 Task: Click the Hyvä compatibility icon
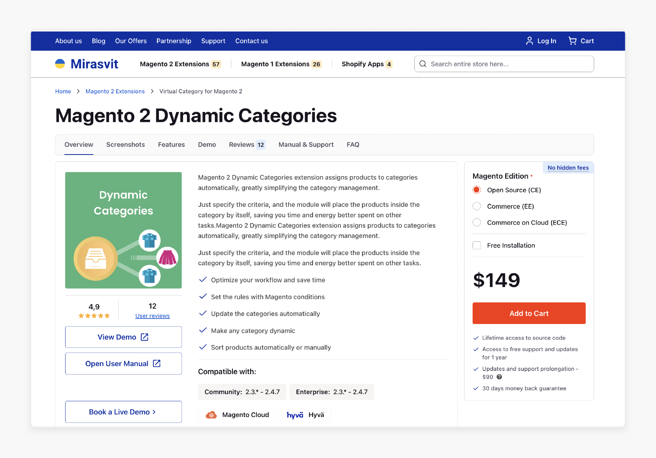pos(294,414)
